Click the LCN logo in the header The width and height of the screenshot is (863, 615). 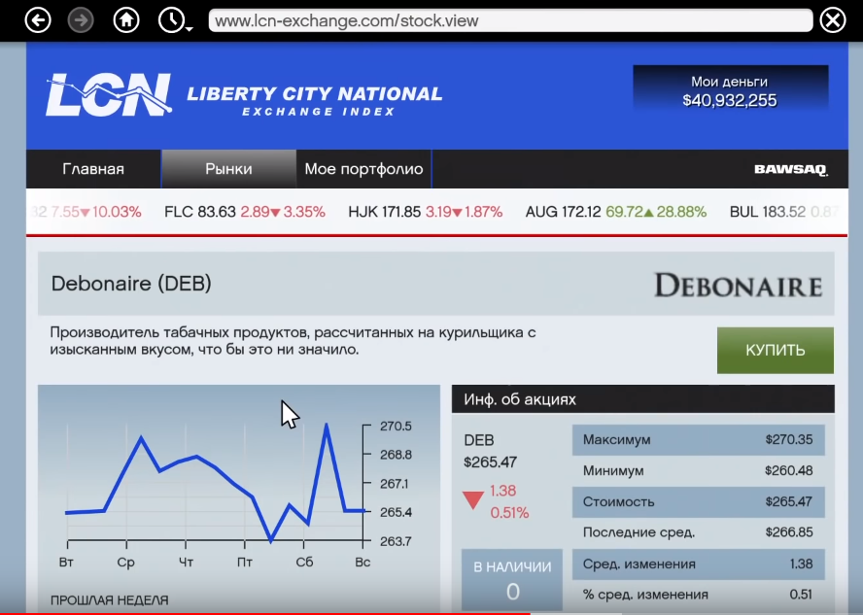point(109,94)
